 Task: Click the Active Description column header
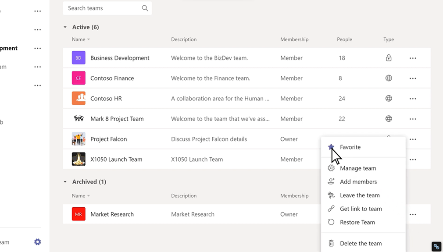[x=184, y=39]
